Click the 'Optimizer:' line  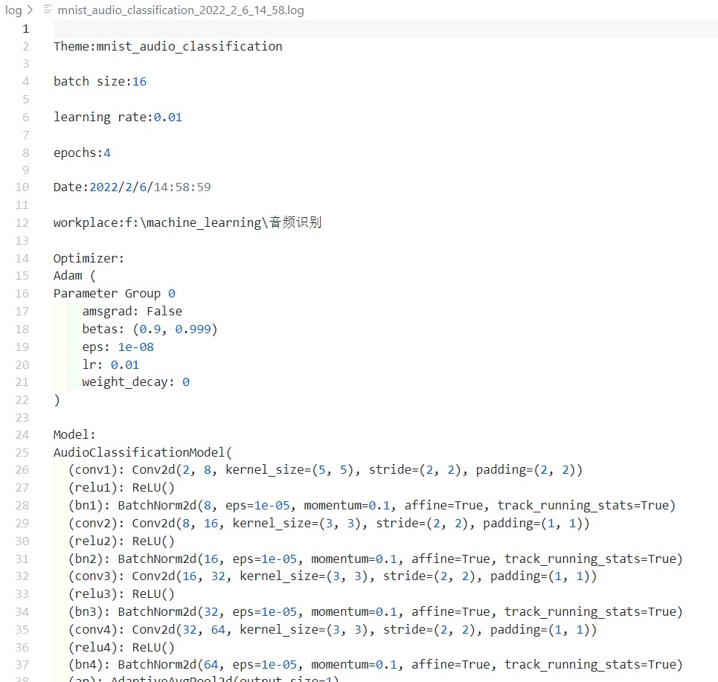coord(89,259)
